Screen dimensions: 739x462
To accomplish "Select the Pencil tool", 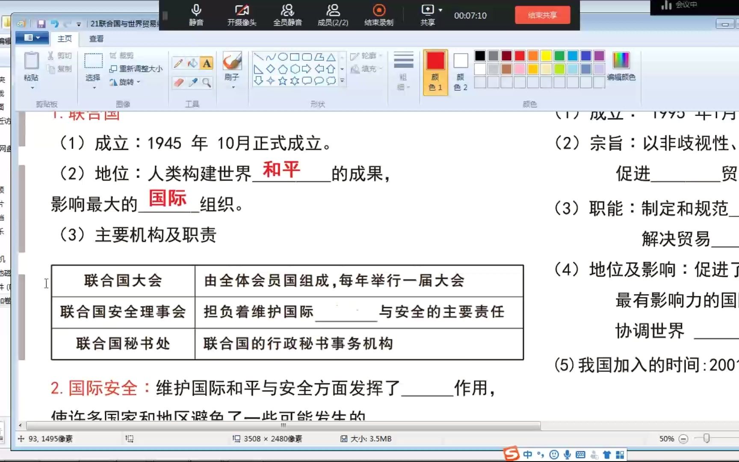I will 178,63.
